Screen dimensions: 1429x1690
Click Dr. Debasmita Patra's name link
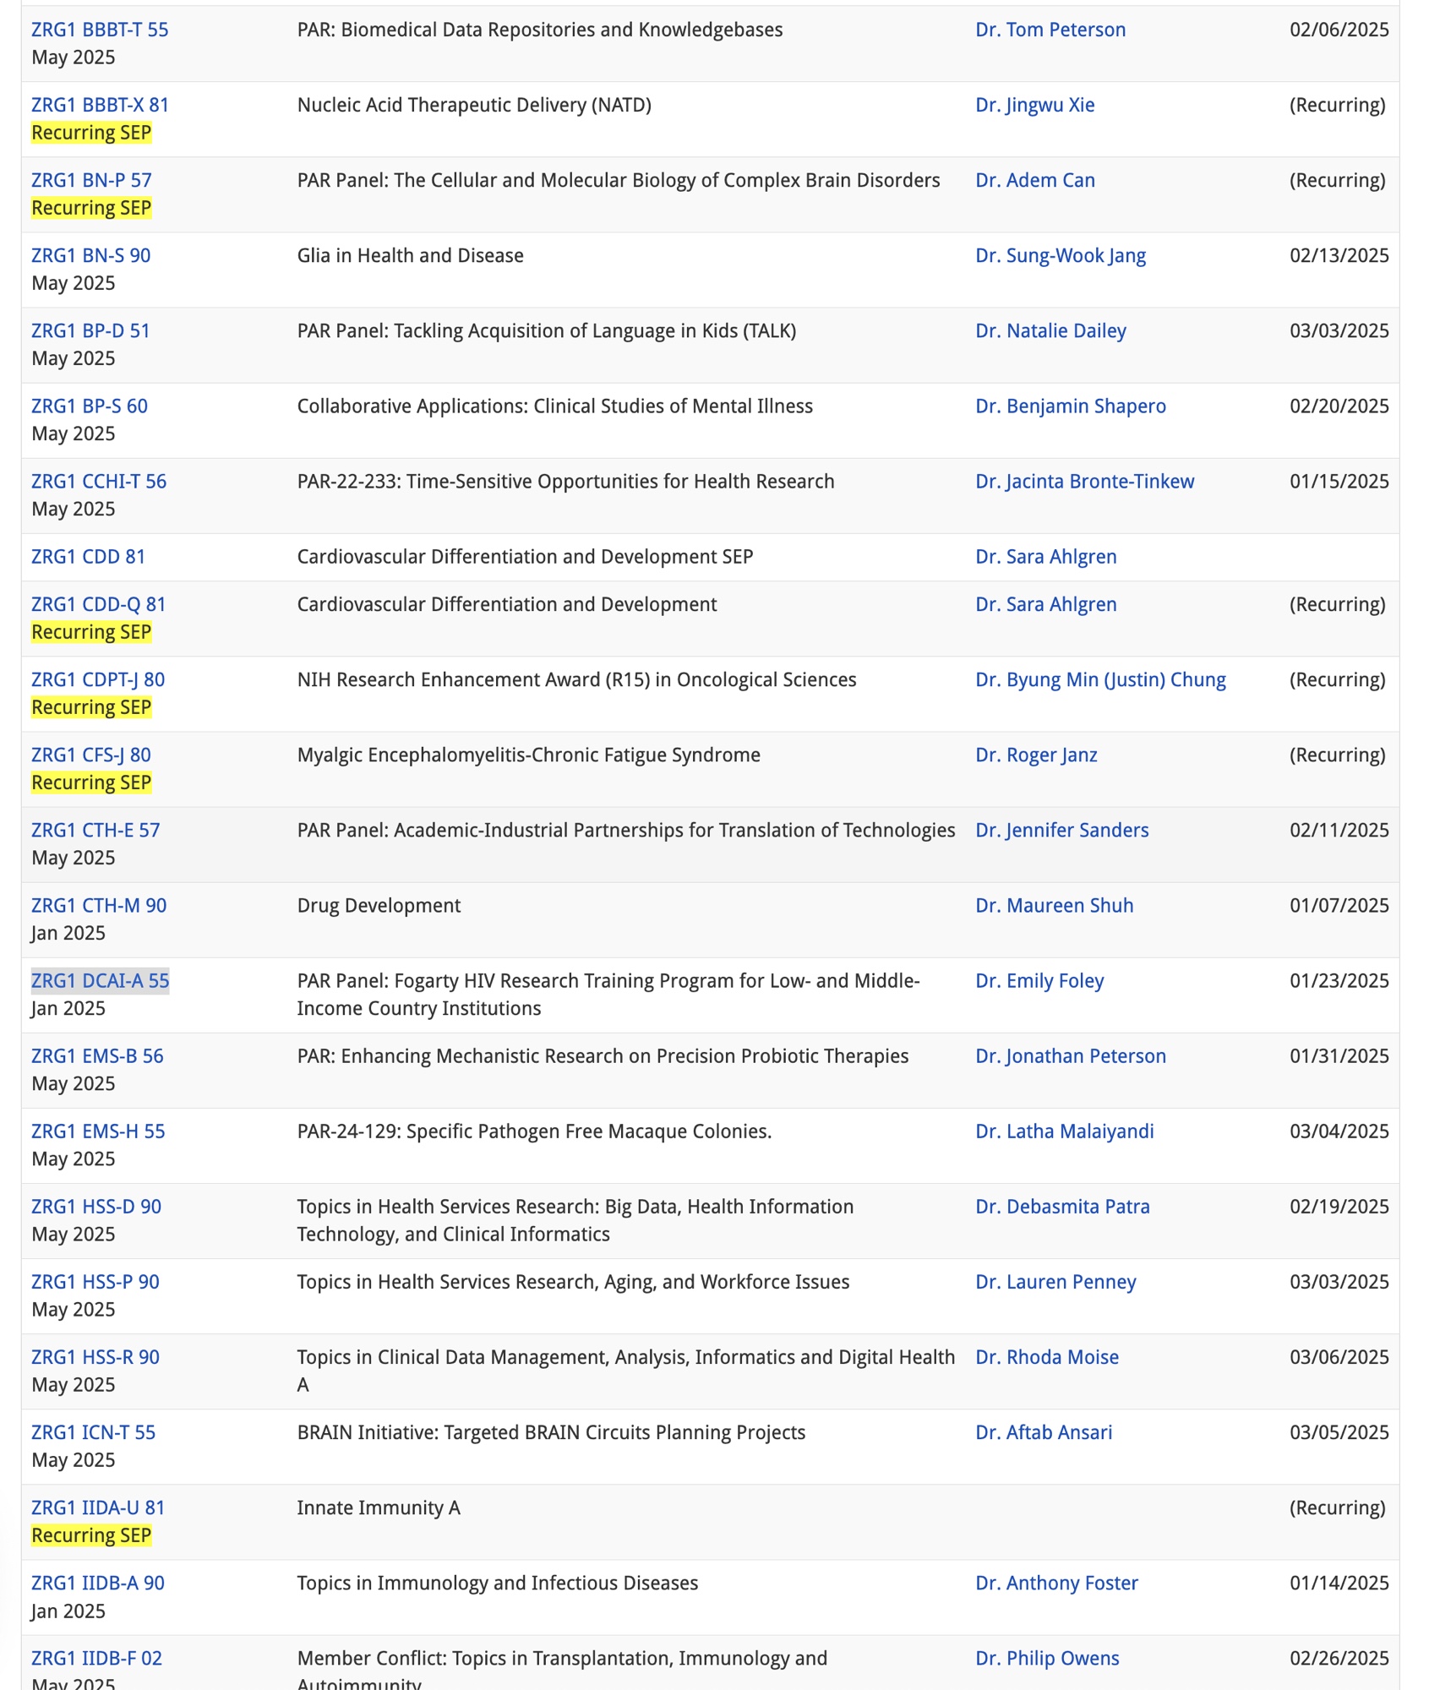tap(1062, 1206)
